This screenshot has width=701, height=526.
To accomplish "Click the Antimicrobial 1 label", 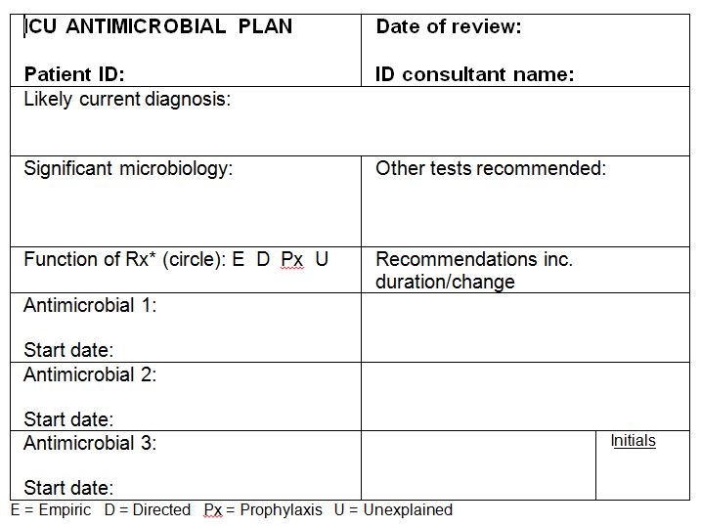I will (90, 305).
